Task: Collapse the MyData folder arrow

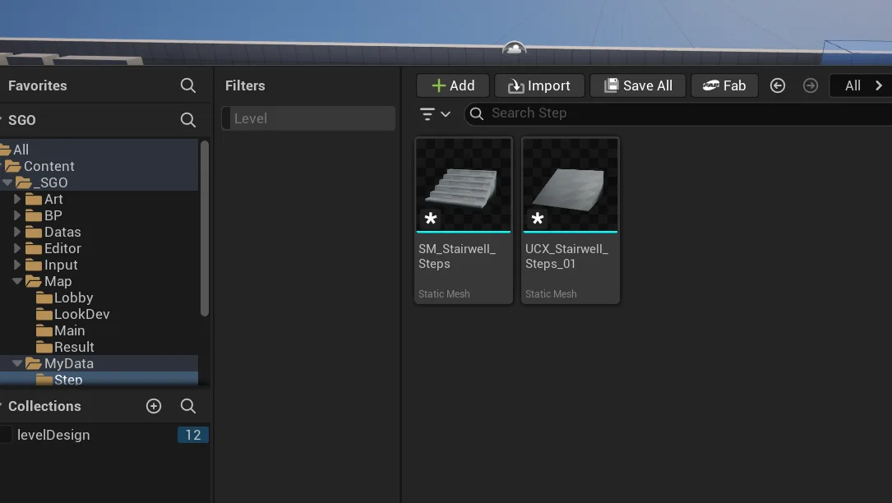Action: [x=17, y=363]
